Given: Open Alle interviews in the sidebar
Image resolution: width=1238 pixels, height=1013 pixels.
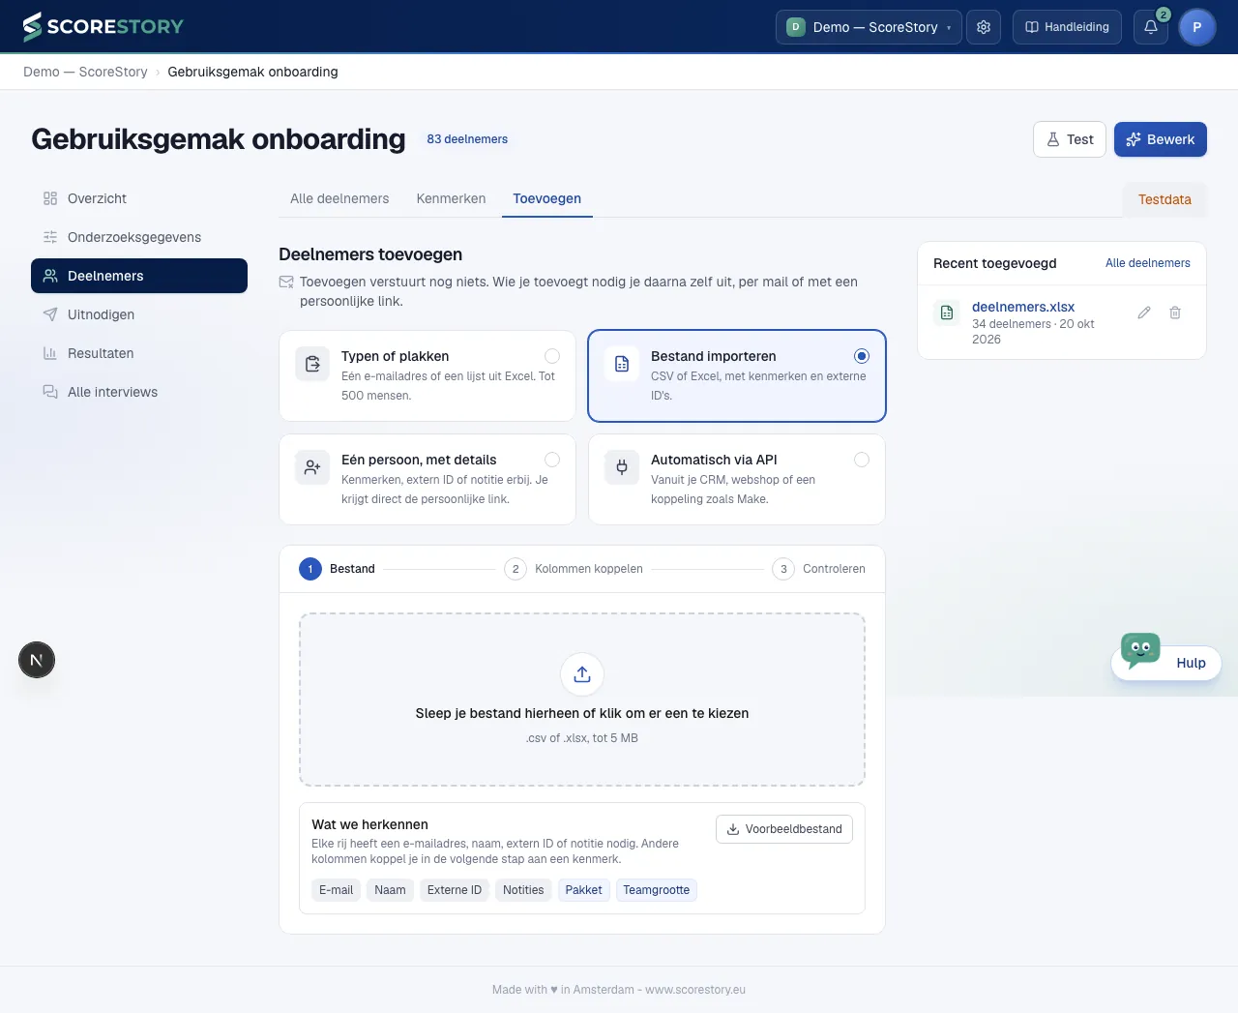Looking at the screenshot, I should click(139, 392).
